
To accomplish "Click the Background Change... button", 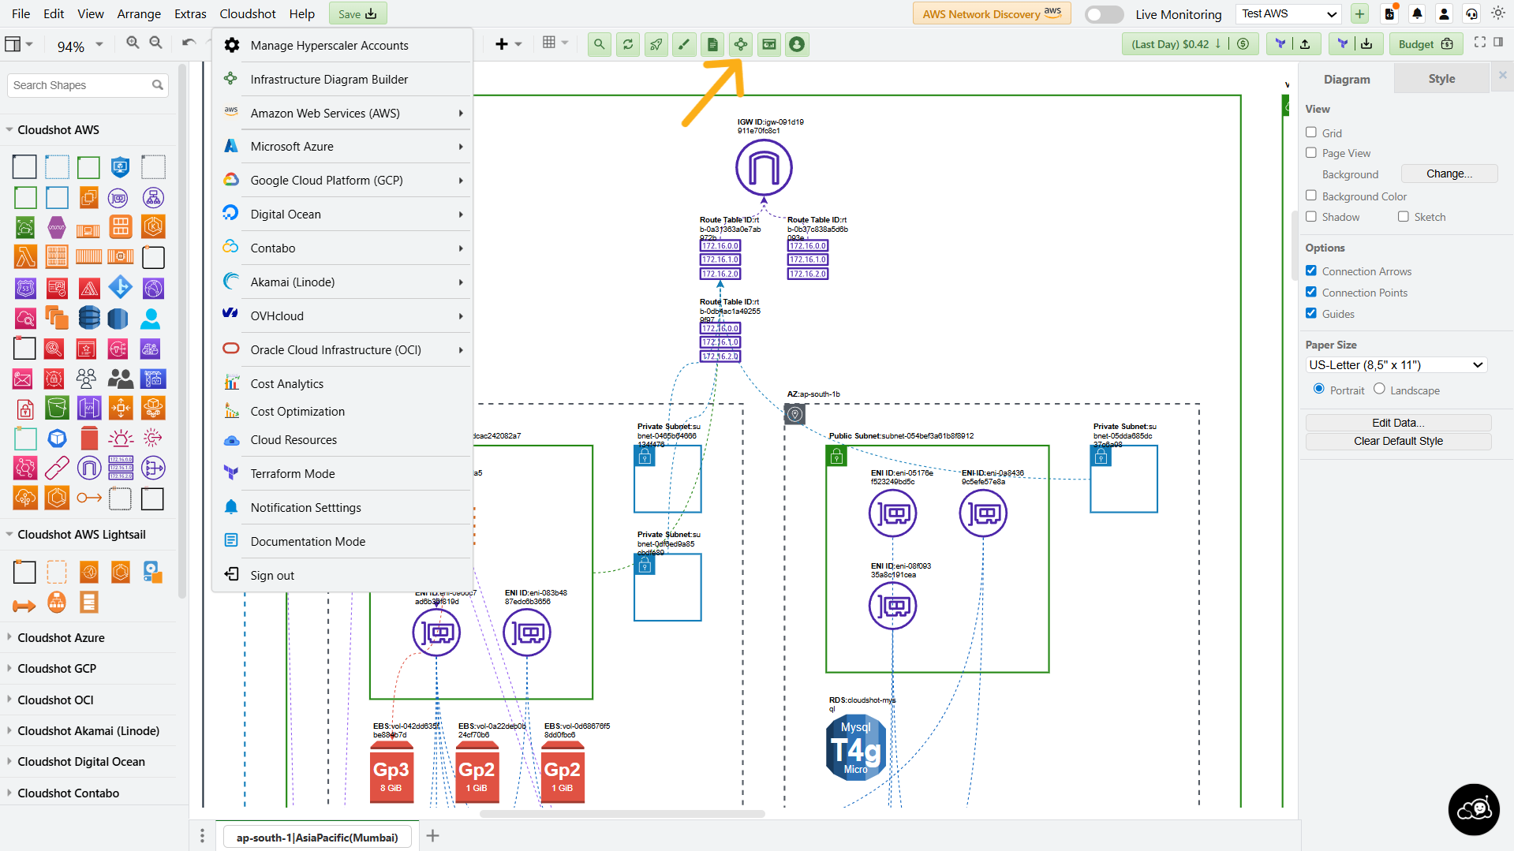I will click(1449, 174).
